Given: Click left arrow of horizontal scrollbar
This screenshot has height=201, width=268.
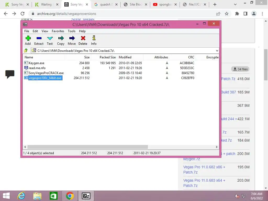Looking at the screenshot, I should [25, 147].
